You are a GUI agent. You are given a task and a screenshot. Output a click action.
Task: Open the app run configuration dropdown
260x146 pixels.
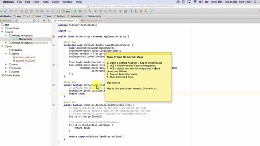(x=67, y=11)
